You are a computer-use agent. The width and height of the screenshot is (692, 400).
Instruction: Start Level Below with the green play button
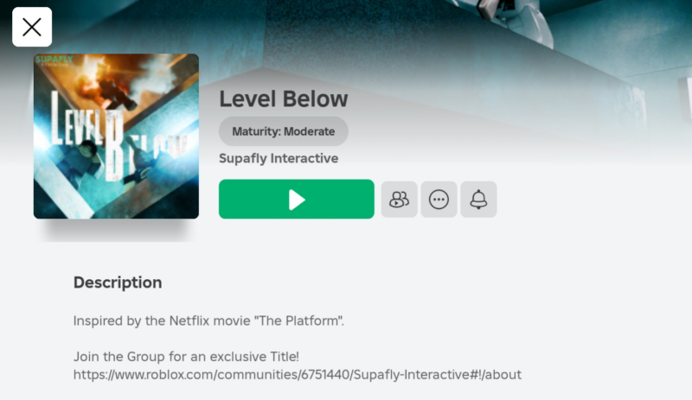coord(296,199)
